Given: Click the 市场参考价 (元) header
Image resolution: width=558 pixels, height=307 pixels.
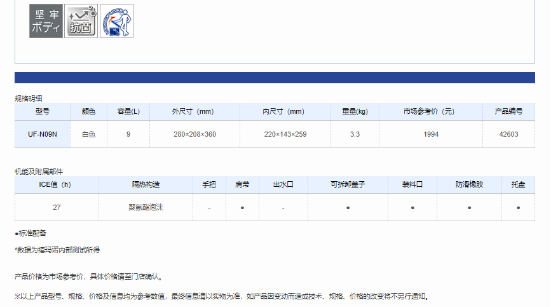Looking at the screenshot, I should [x=431, y=111].
